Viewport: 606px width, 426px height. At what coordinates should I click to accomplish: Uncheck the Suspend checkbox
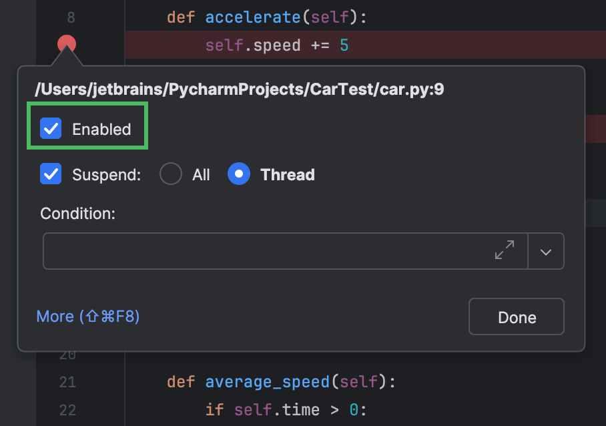(50, 174)
